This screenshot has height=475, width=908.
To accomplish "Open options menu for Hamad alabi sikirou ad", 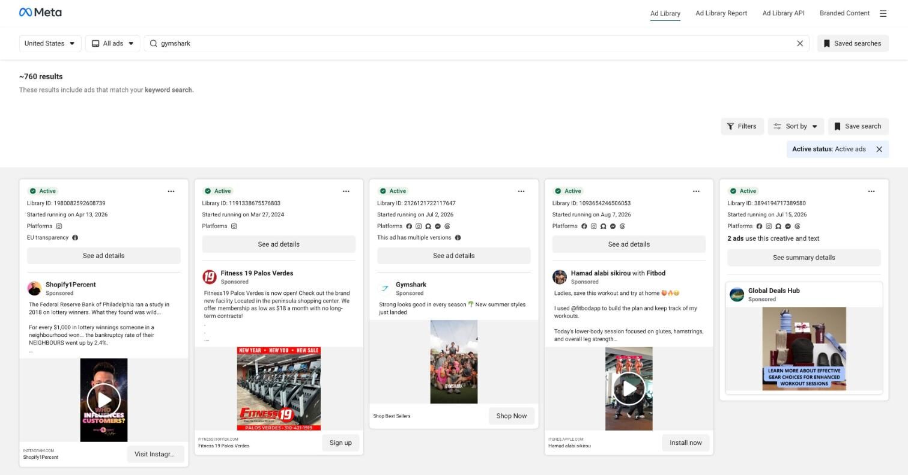I will pyautogui.click(x=696, y=191).
